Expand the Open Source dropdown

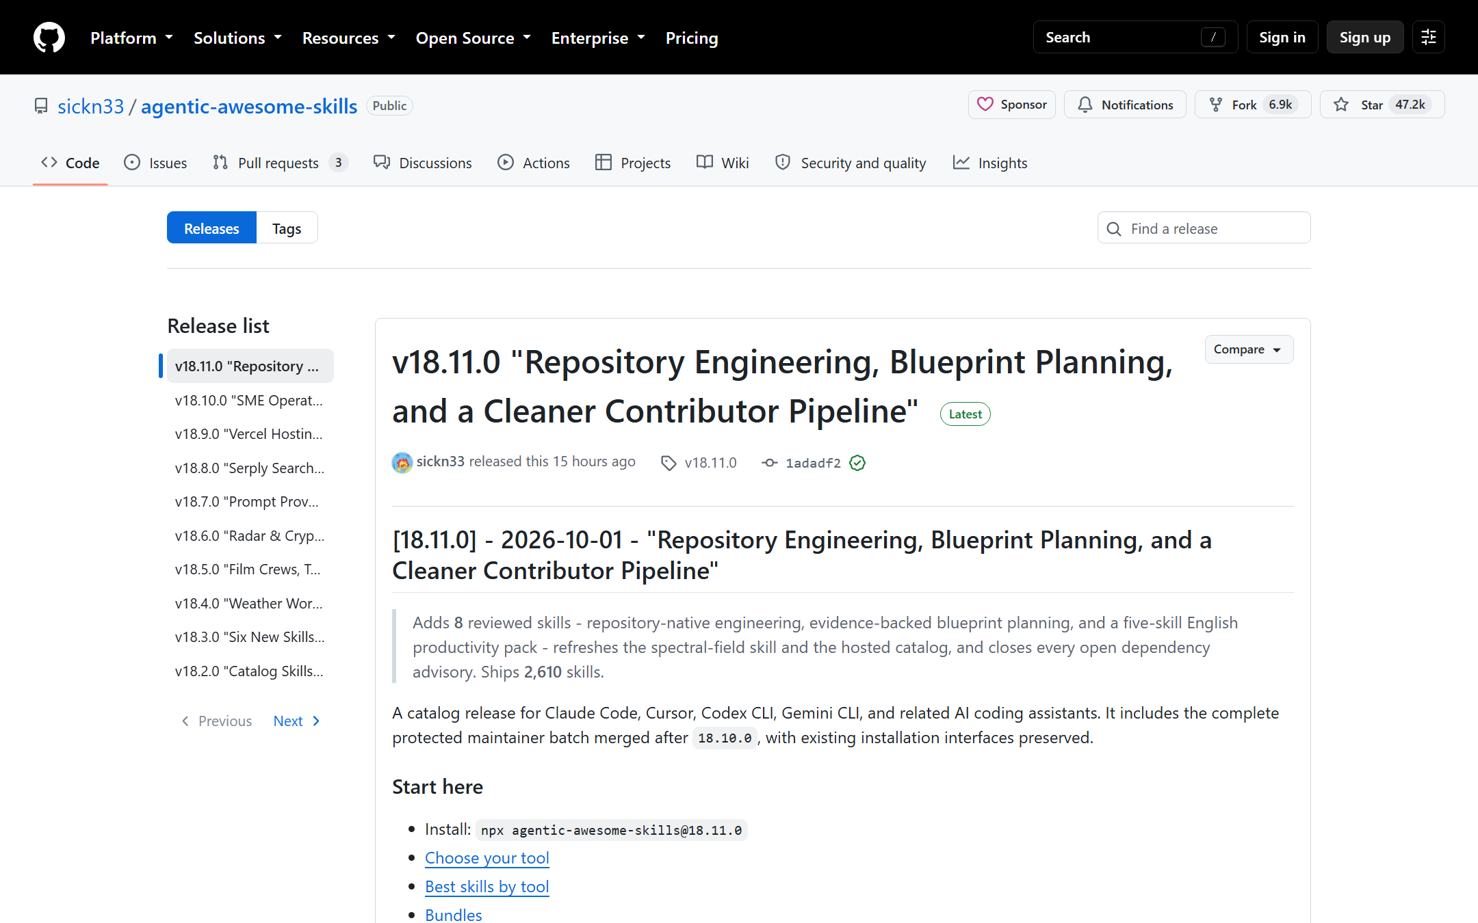click(474, 38)
